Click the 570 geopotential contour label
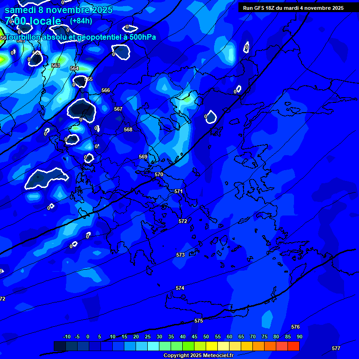Screen dimensions: 359x359 tap(159, 174)
